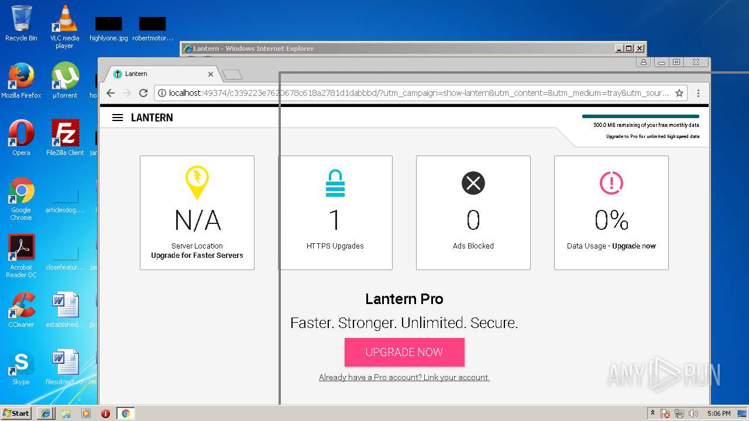Open media player taskbar icon
Screen dimensions: 749x421
click(86, 413)
